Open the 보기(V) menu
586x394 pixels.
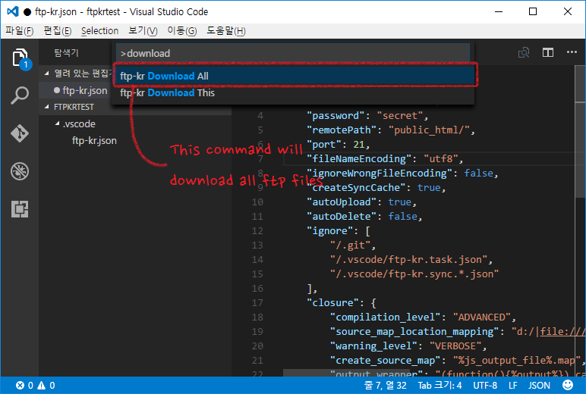pyautogui.click(x=143, y=30)
